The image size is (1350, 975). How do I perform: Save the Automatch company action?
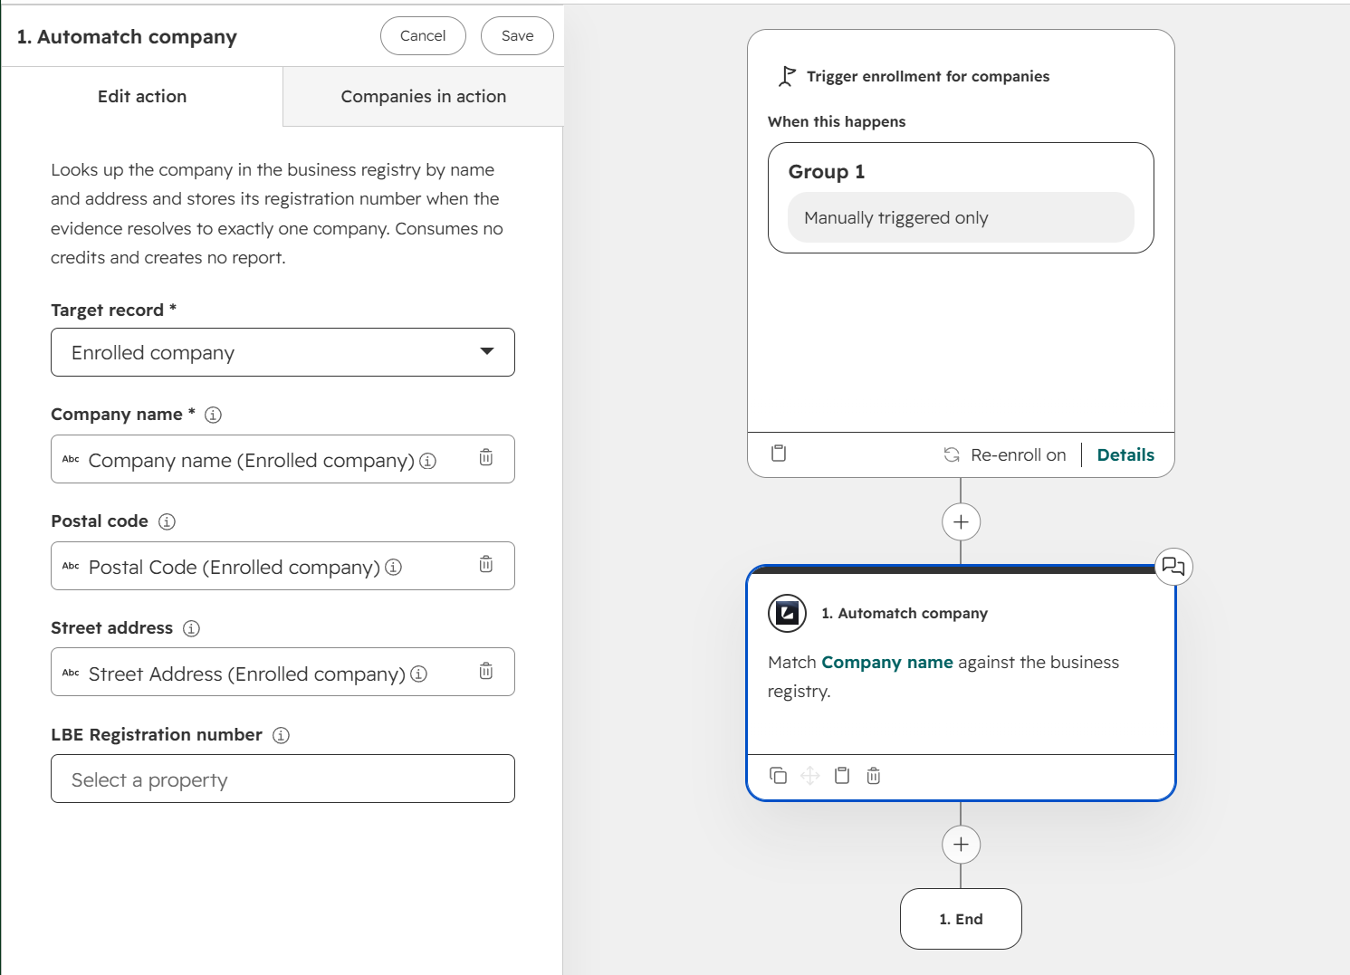click(517, 36)
